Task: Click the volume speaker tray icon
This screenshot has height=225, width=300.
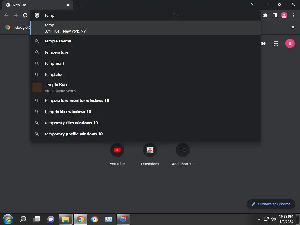Action: coord(273,219)
